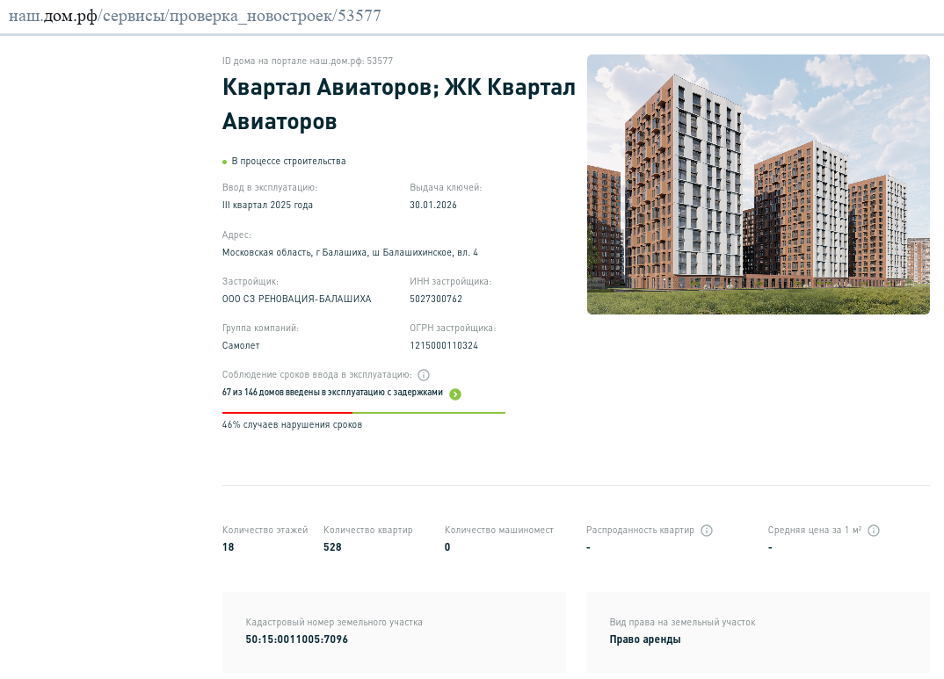Viewport: 944px width, 679px height.
Task: Click the label Ввод в эксплуатацию
Action: coord(270,188)
